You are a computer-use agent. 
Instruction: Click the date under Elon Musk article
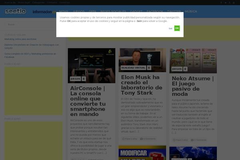pyautogui.click(x=130, y=139)
